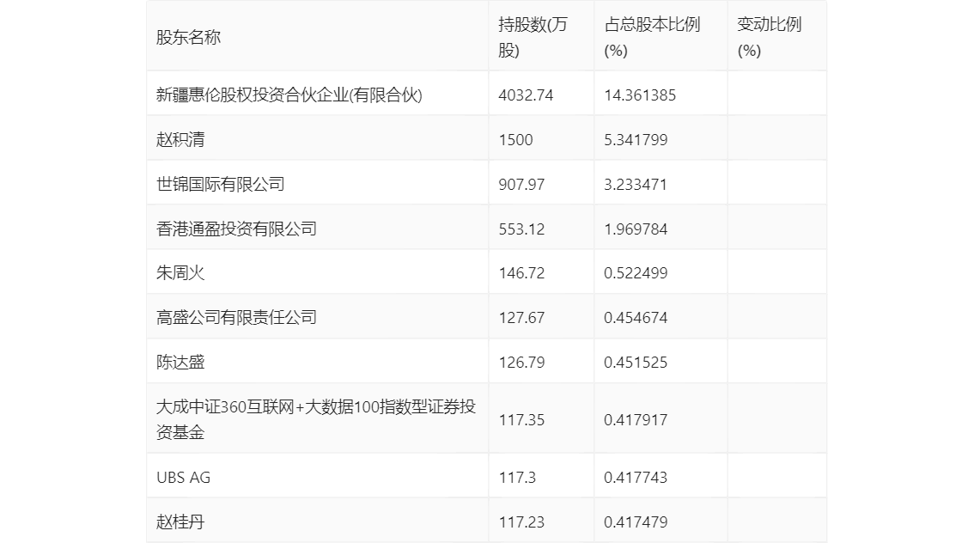
Task: Select the 大成中证360互联网+大数据100 fund row name
Action: 315,419
